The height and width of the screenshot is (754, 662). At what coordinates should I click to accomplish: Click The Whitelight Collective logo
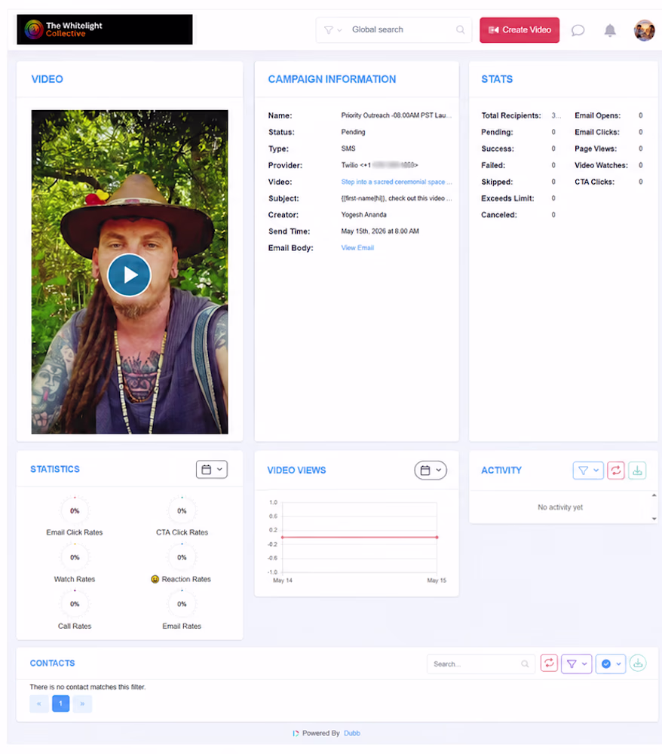tap(104, 29)
